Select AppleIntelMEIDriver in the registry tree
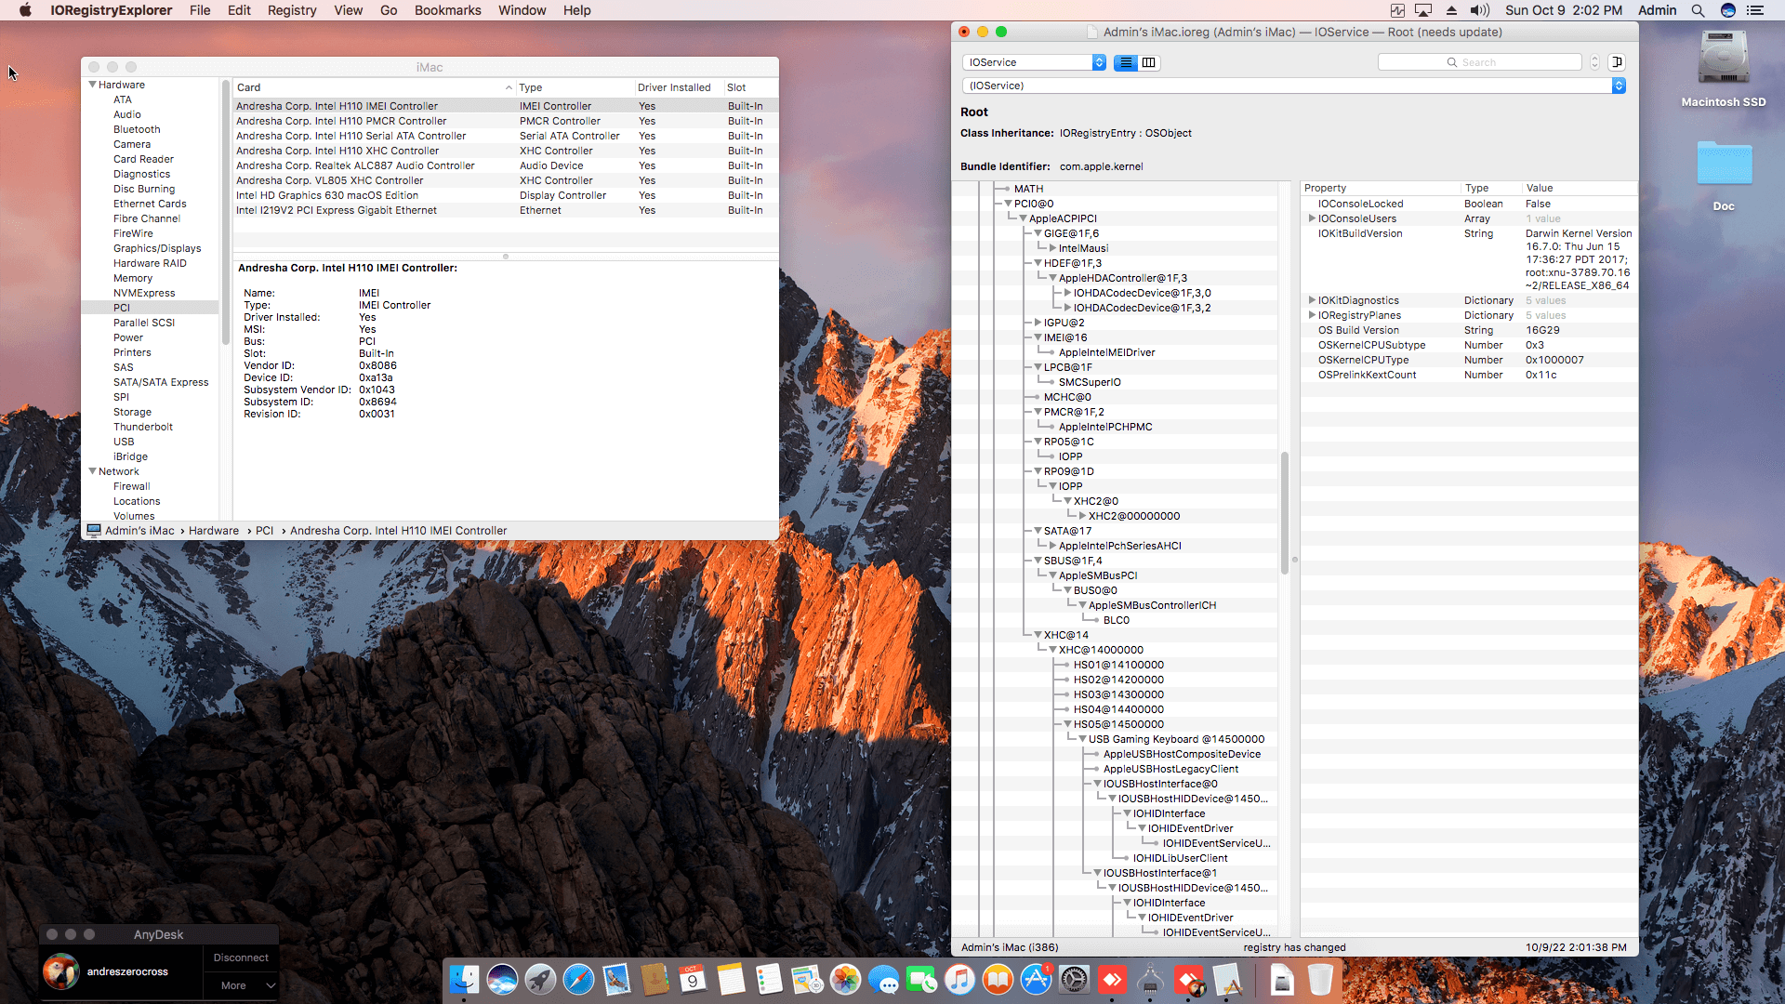This screenshot has height=1004, width=1785. [x=1106, y=352]
